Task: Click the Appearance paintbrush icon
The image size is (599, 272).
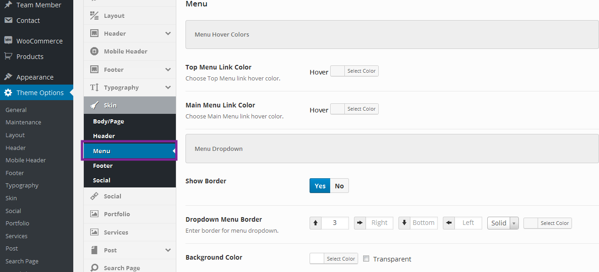Action: point(8,77)
